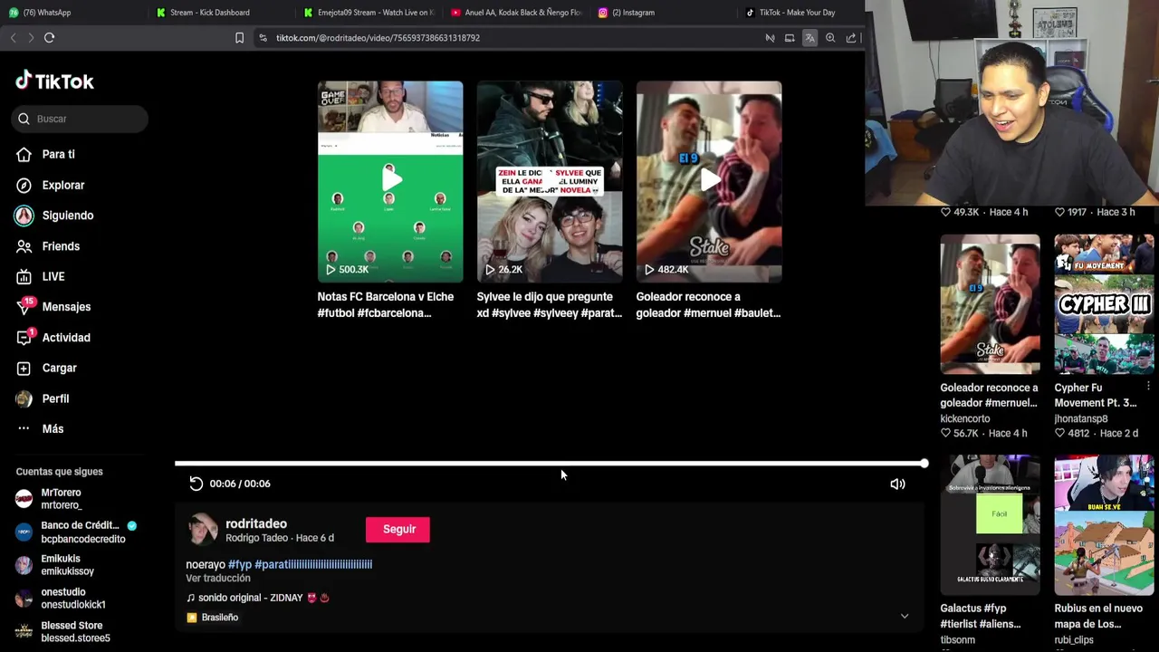Click the translate page icon
The width and height of the screenshot is (1159, 652).
click(809, 38)
